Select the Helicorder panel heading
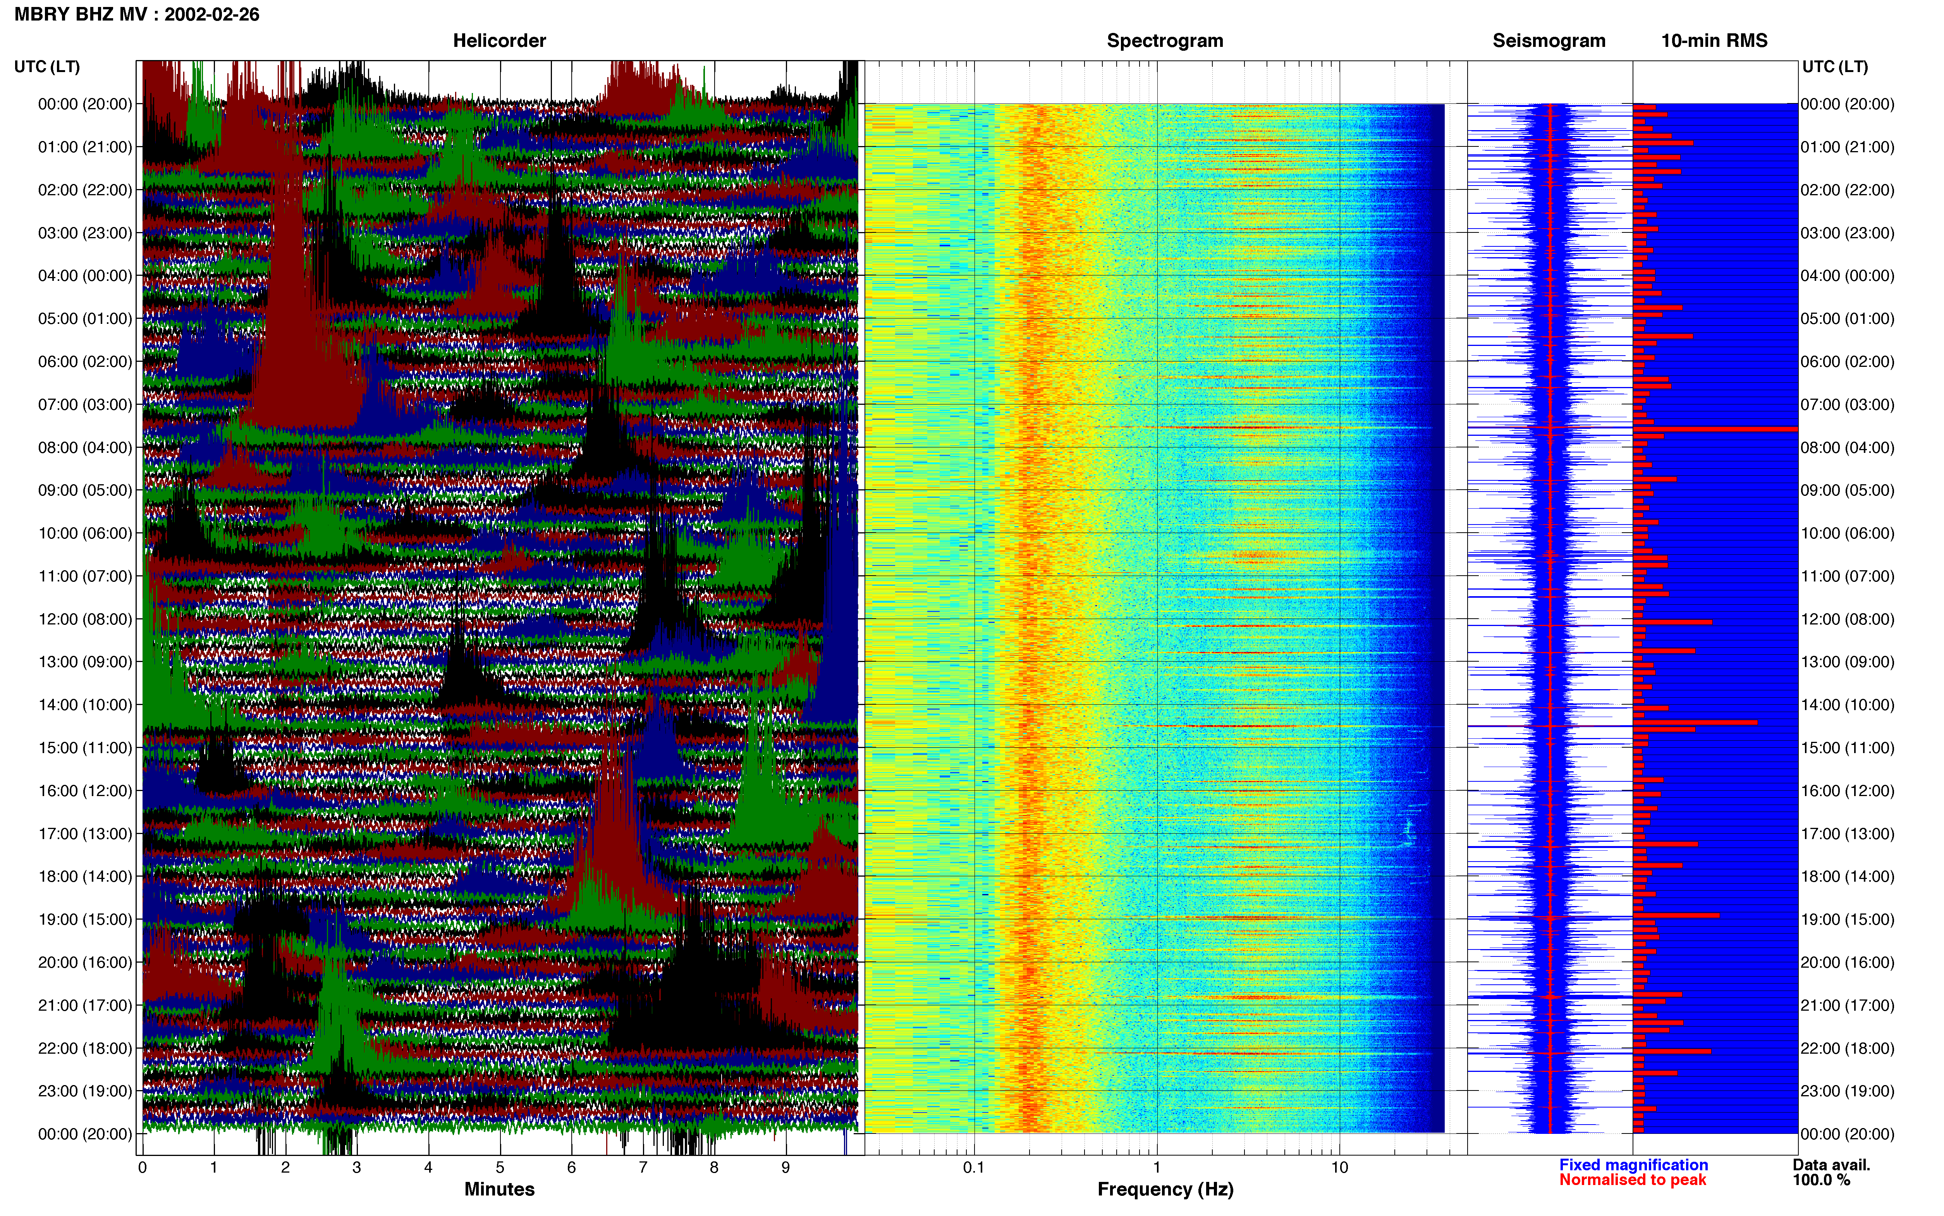 [x=499, y=41]
